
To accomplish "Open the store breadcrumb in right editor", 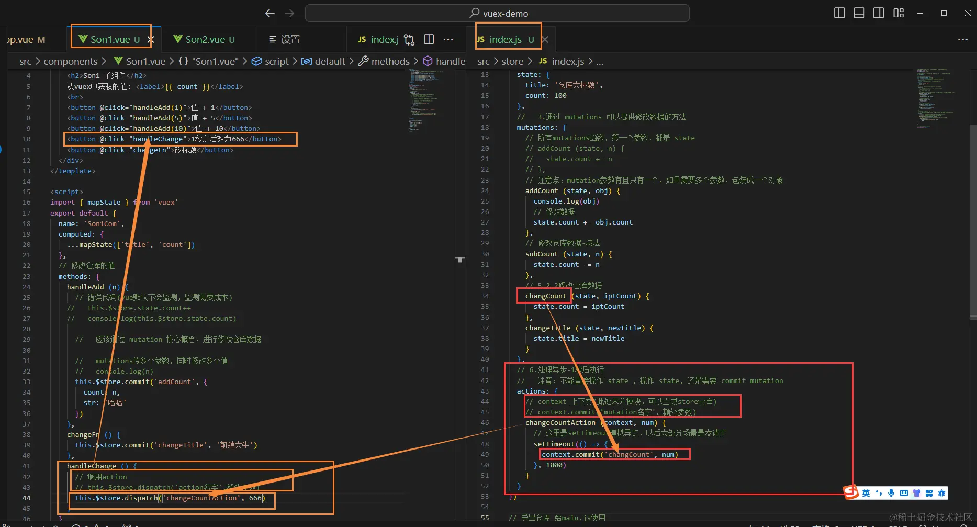I will click(512, 61).
